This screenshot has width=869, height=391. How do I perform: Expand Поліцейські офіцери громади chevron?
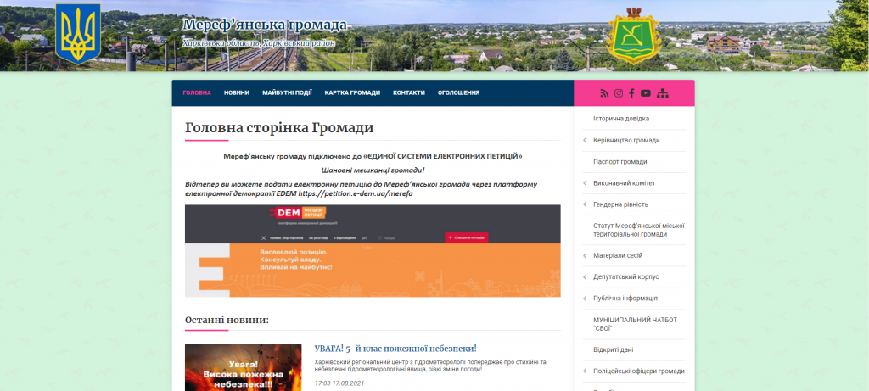click(x=585, y=371)
